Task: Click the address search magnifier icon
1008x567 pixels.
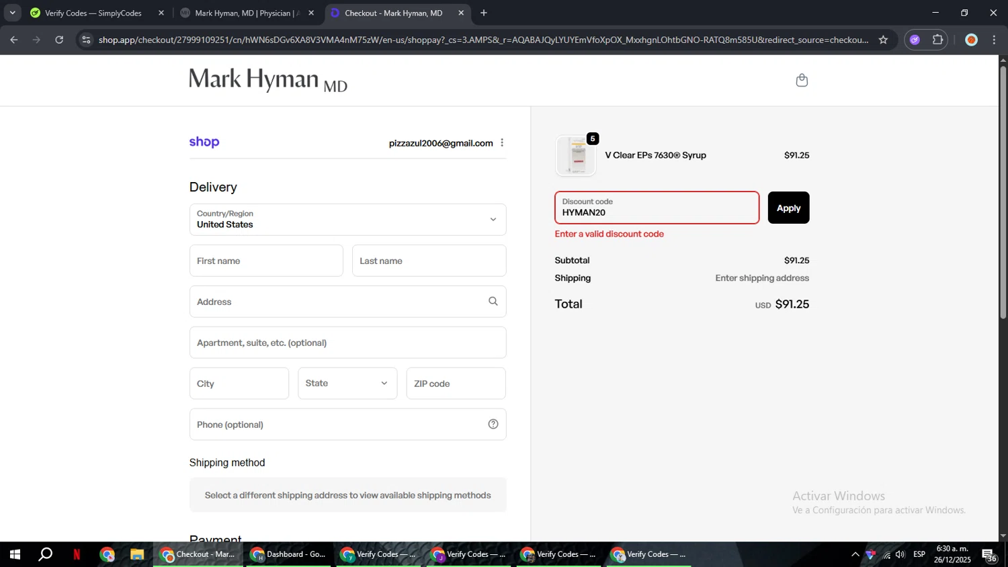Action: point(493,302)
